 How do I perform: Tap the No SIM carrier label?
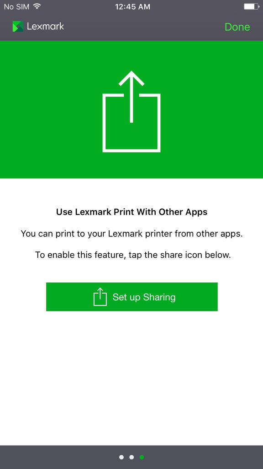tap(16, 6)
